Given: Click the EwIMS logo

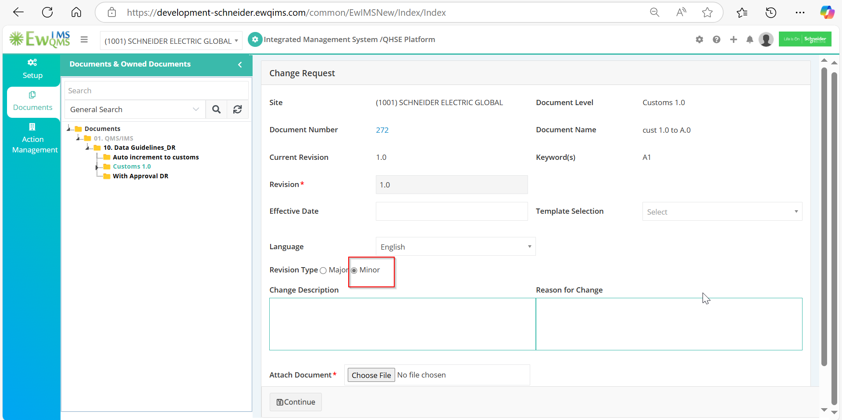Looking at the screenshot, I should [x=40, y=39].
